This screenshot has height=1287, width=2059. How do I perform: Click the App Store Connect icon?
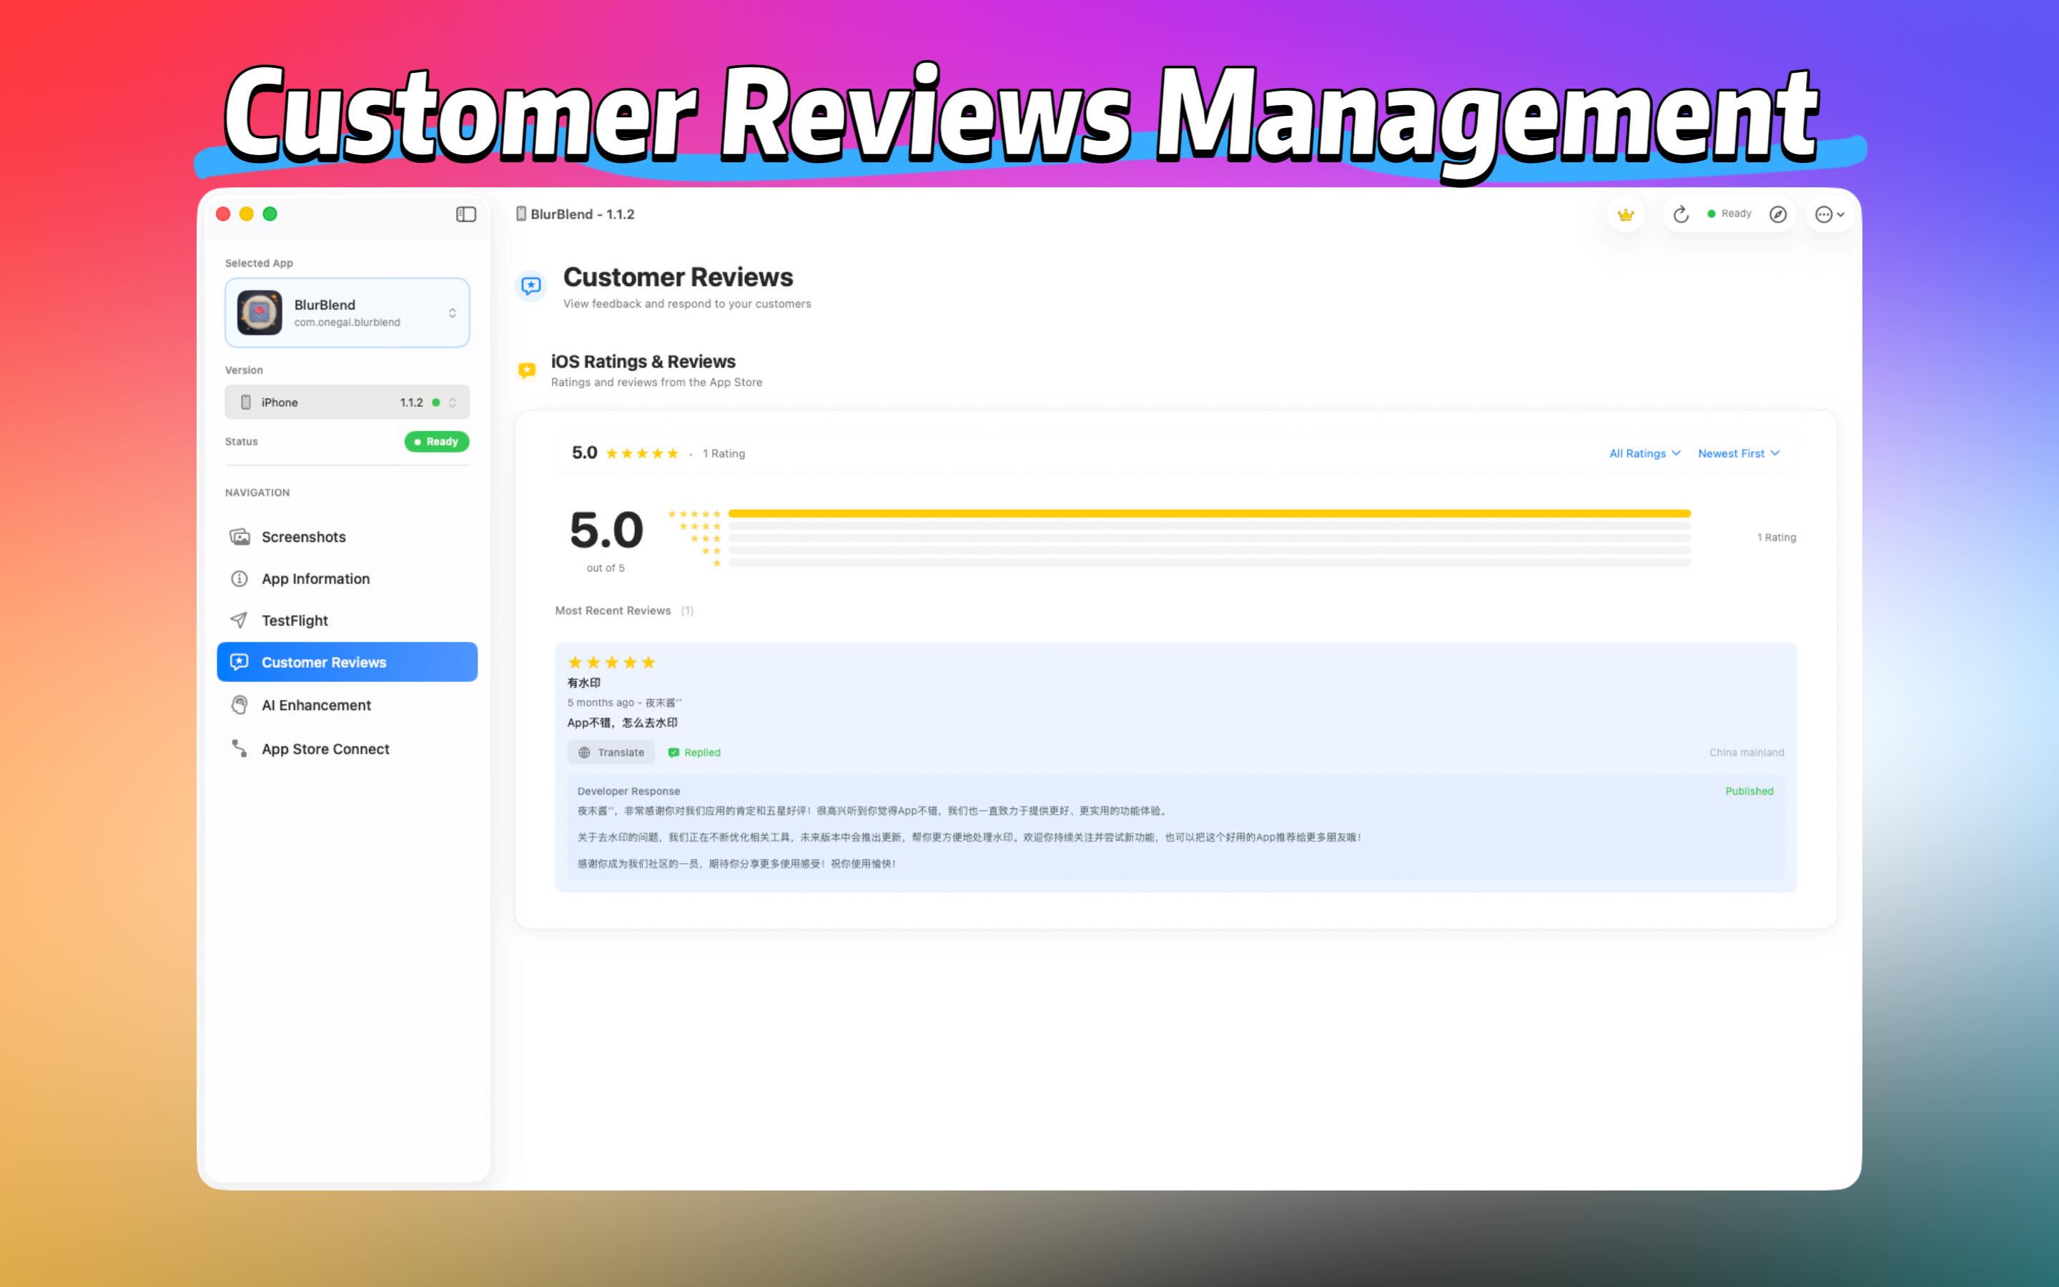point(239,748)
